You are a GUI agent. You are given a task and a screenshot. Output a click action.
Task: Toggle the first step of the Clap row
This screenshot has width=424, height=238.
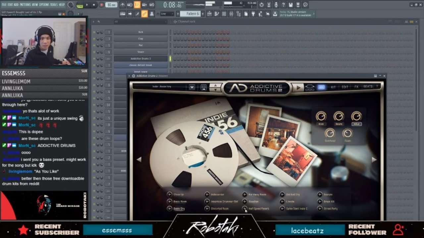[175, 39]
